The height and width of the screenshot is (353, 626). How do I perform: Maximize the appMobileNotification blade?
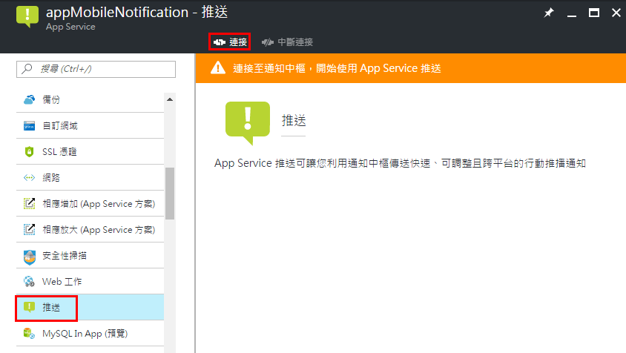pos(594,13)
